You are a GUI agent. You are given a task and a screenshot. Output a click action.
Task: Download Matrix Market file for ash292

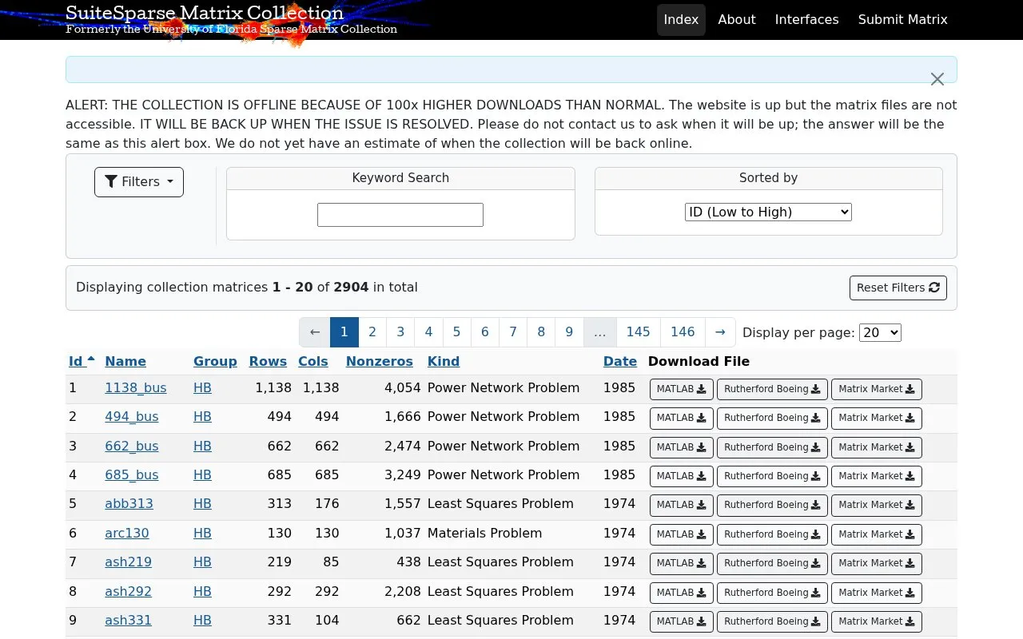877,593
